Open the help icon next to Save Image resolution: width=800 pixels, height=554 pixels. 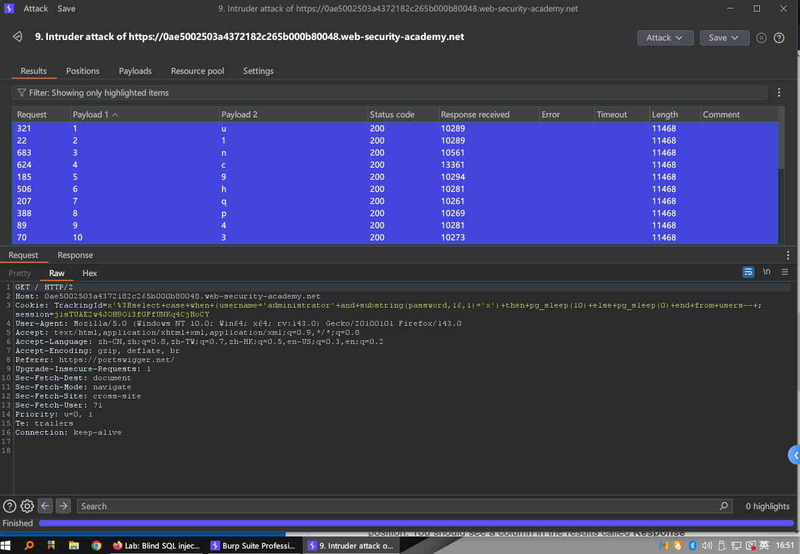point(779,38)
